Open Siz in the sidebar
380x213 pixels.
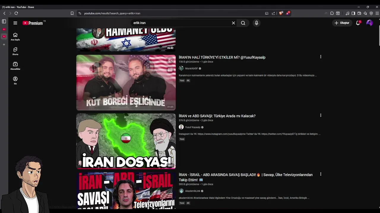click(15, 80)
